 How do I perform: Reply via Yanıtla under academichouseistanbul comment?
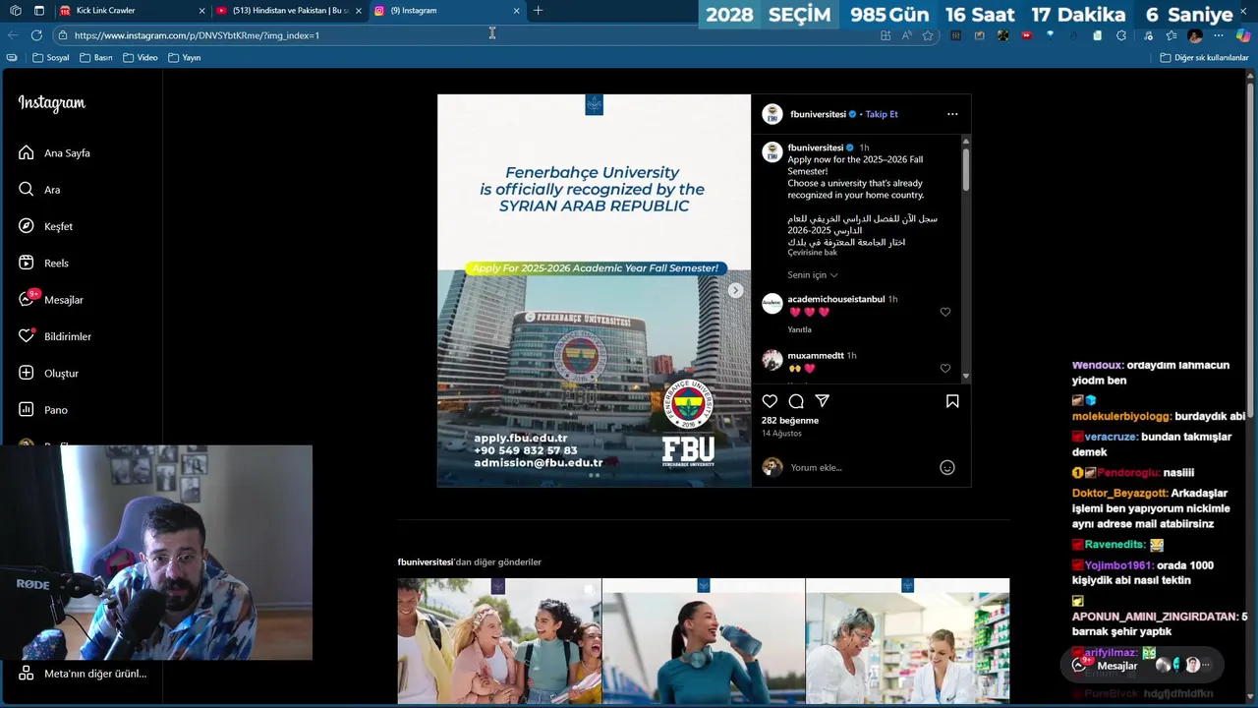[799, 329]
